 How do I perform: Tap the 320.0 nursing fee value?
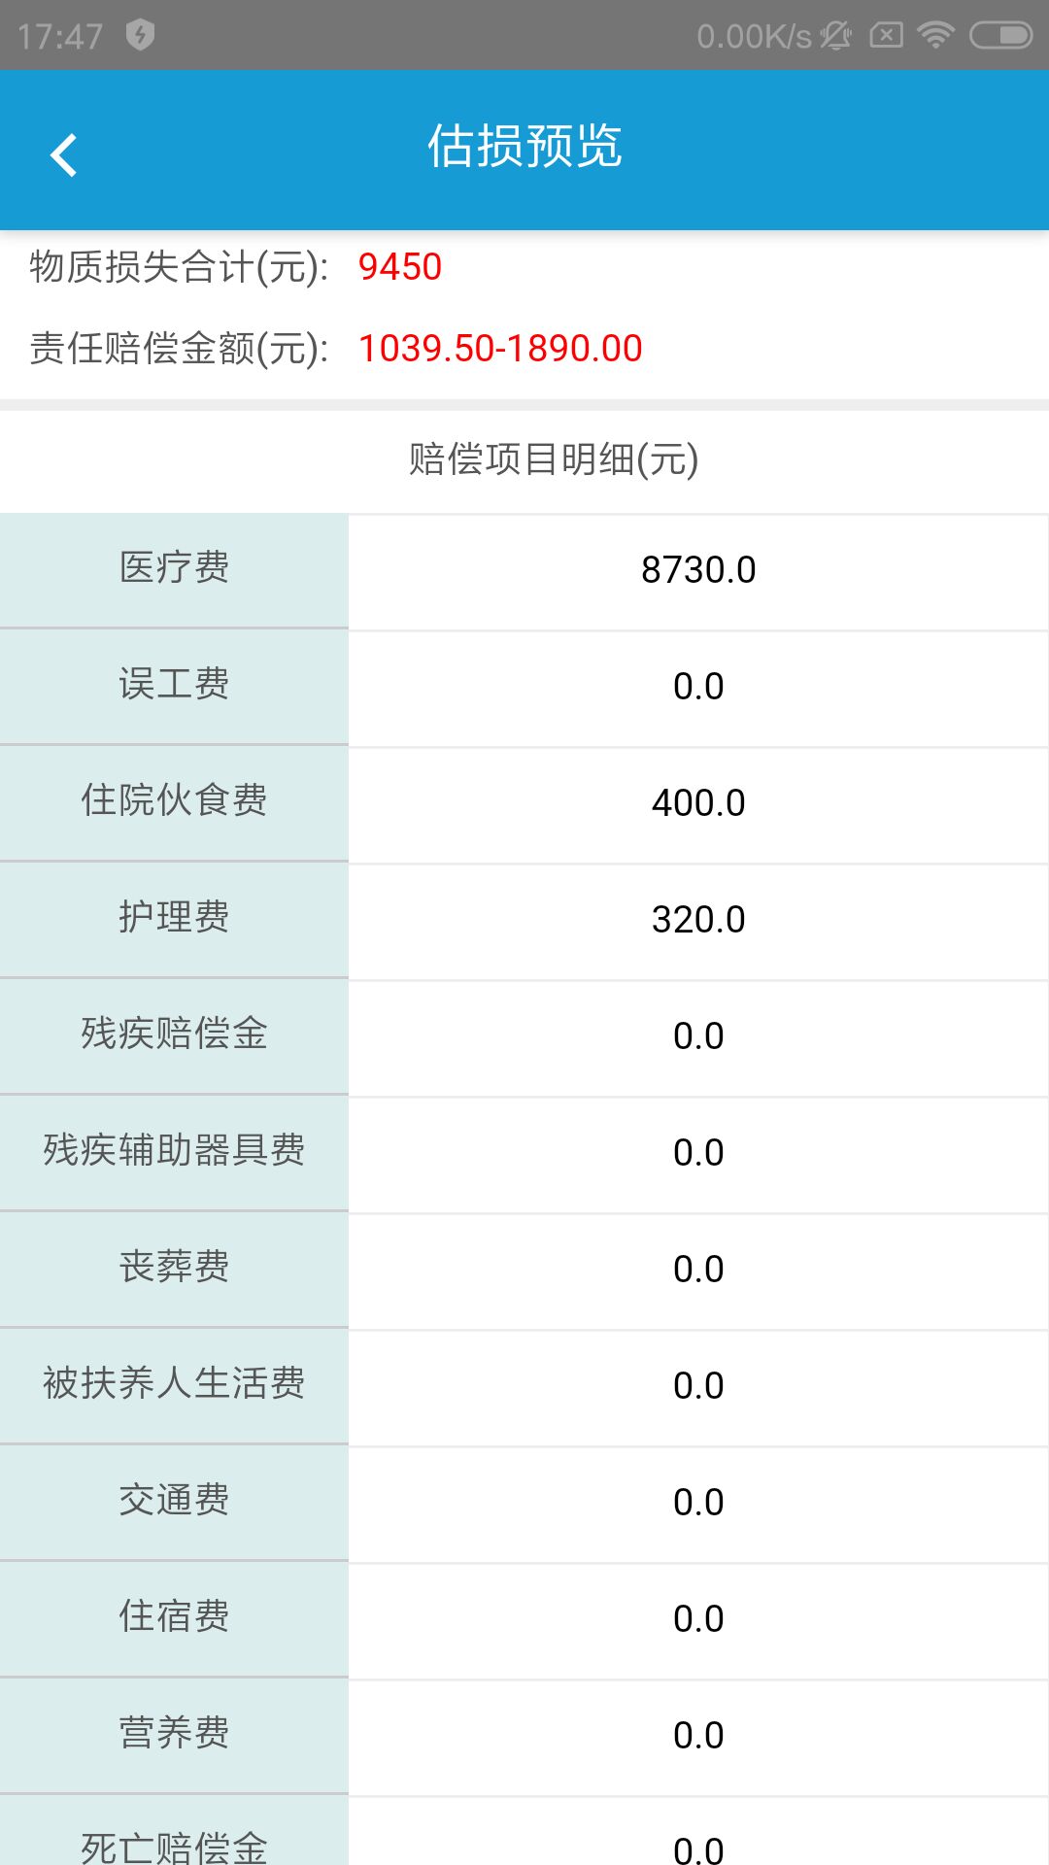point(698,920)
